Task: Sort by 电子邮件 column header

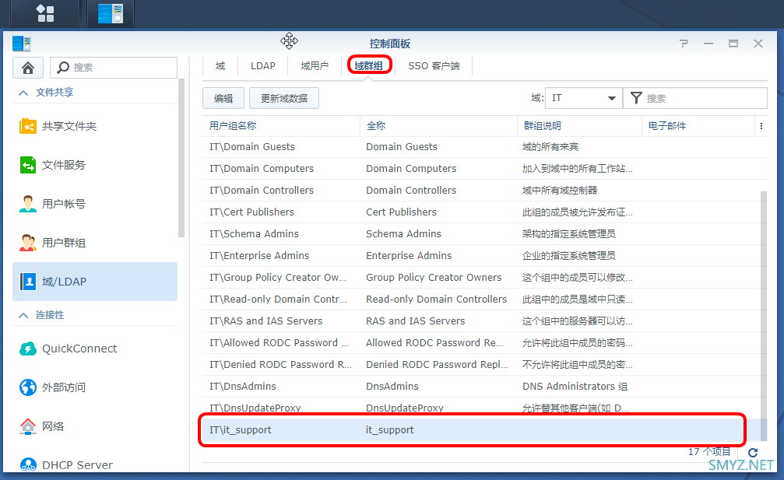Action: point(698,126)
